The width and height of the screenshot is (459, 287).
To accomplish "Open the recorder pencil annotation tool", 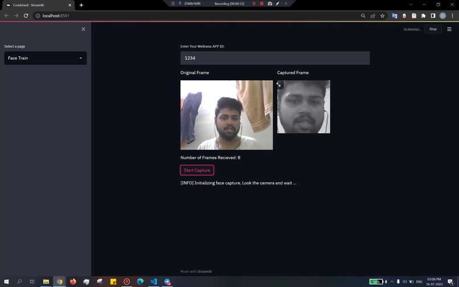I will click(x=277, y=3).
